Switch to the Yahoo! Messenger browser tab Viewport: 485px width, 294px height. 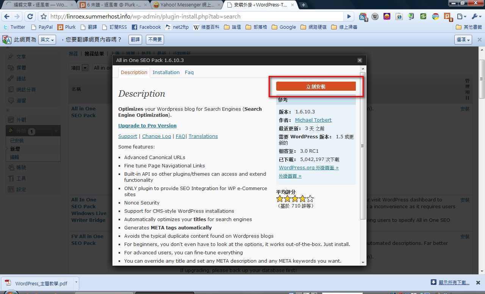pyautogui.click(x=187, y=5)
